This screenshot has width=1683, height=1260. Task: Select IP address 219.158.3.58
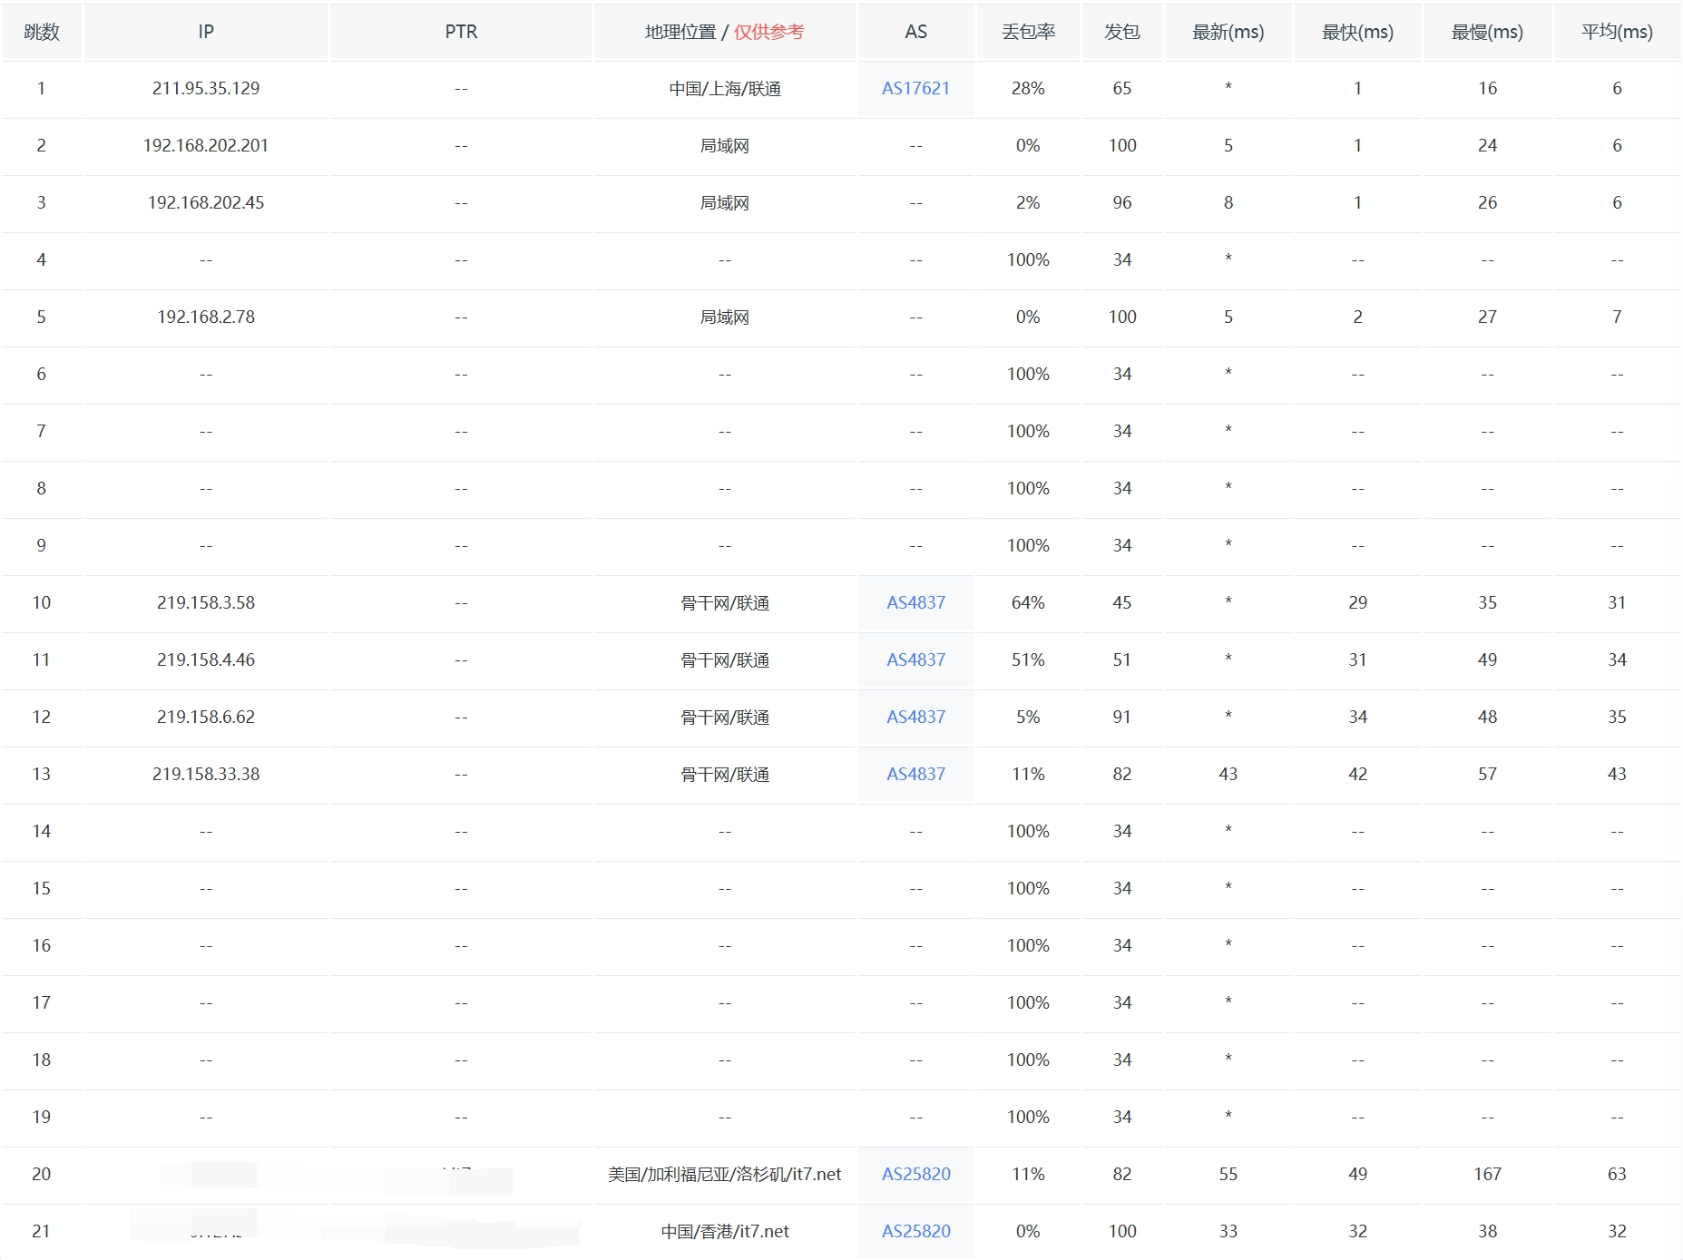pos(206,602)
